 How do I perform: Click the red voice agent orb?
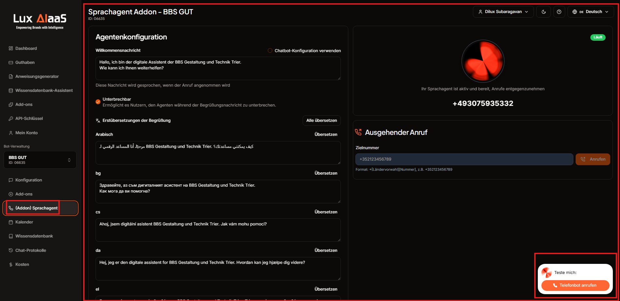483,61
